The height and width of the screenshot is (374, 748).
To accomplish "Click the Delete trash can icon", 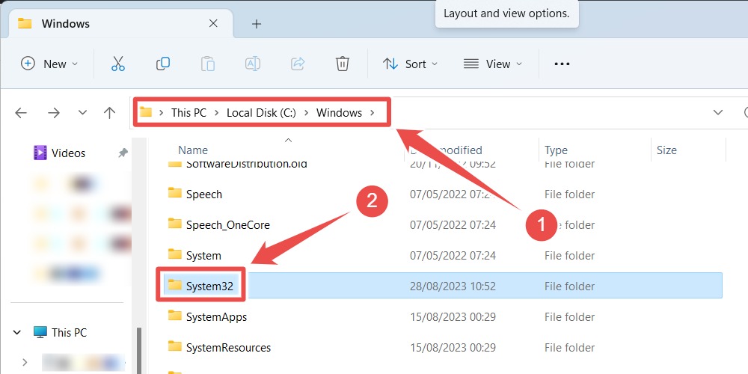I will [x=343, y=64].
